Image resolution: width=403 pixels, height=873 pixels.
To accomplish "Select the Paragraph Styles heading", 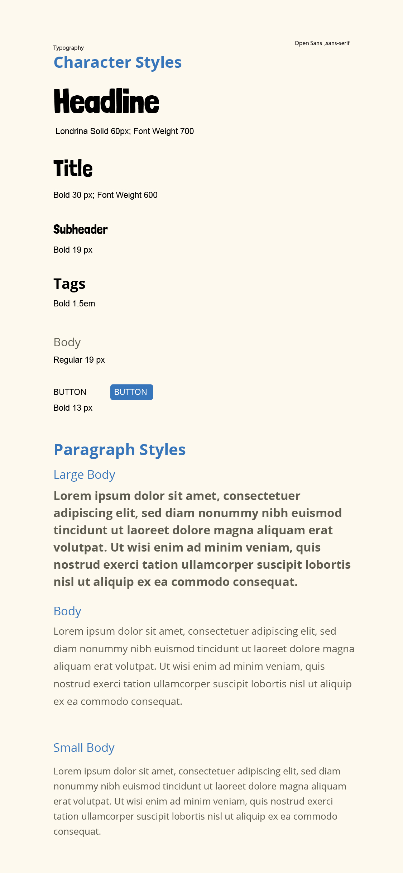I will click(120, 450).
